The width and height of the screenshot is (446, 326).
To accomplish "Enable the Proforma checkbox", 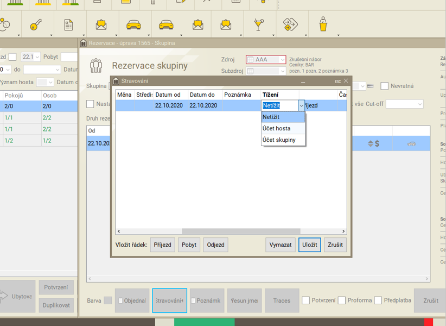I will 342,300.
